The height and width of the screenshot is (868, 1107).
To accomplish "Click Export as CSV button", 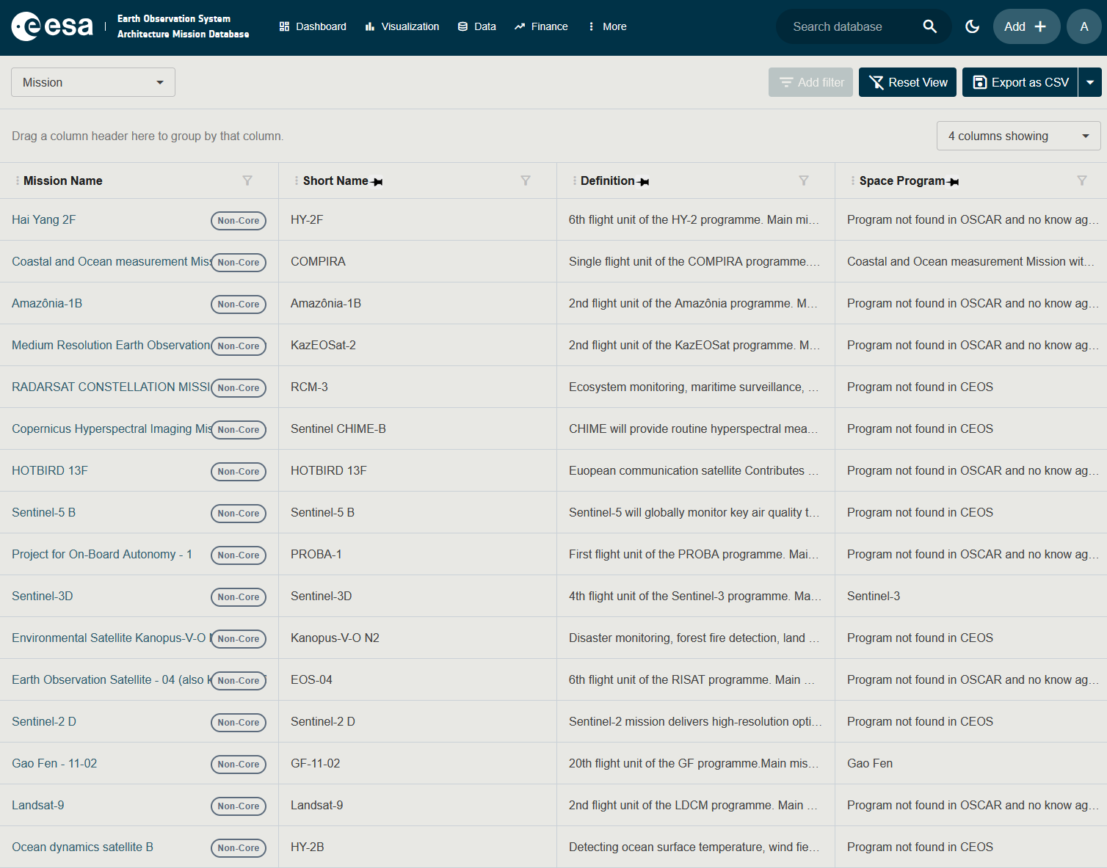I will [x=1020, y=82].
